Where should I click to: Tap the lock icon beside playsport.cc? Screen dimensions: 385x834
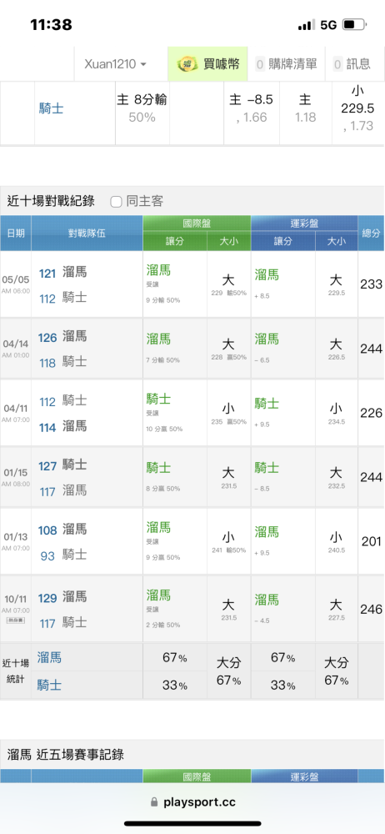pyautogui.click(x=154, y=801)
